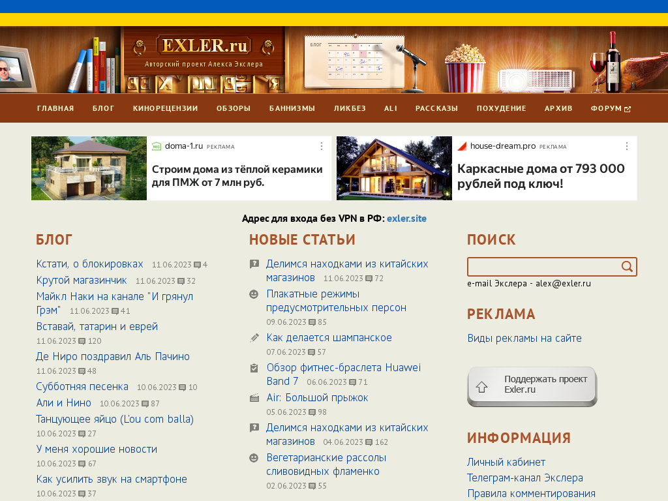Click the house-dream.pro red logo icon

point(462,146)
